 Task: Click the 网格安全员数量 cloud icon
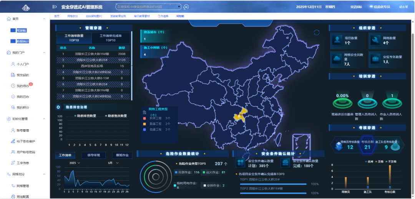337,59
